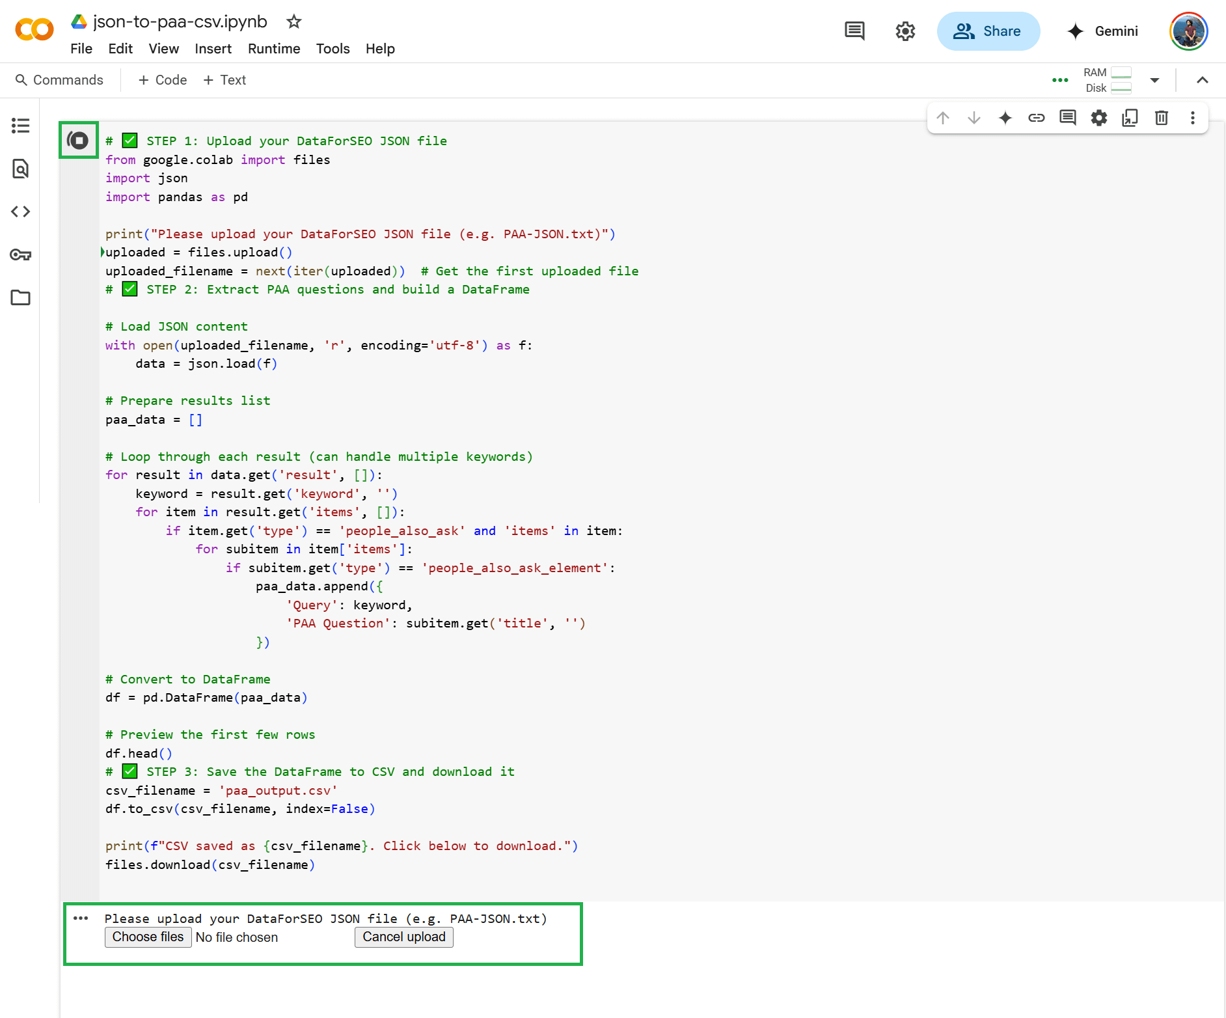Mirror the cell in a tab

click(x=1130, y=118)
